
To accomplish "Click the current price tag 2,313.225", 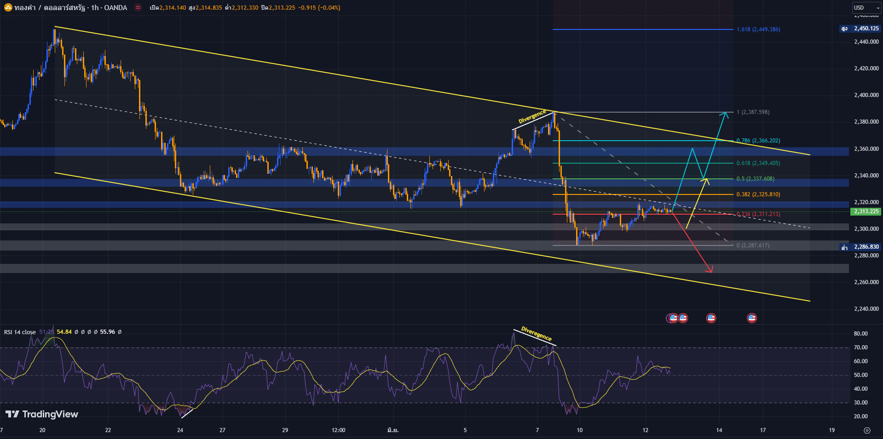I will (x=866, y=211).
